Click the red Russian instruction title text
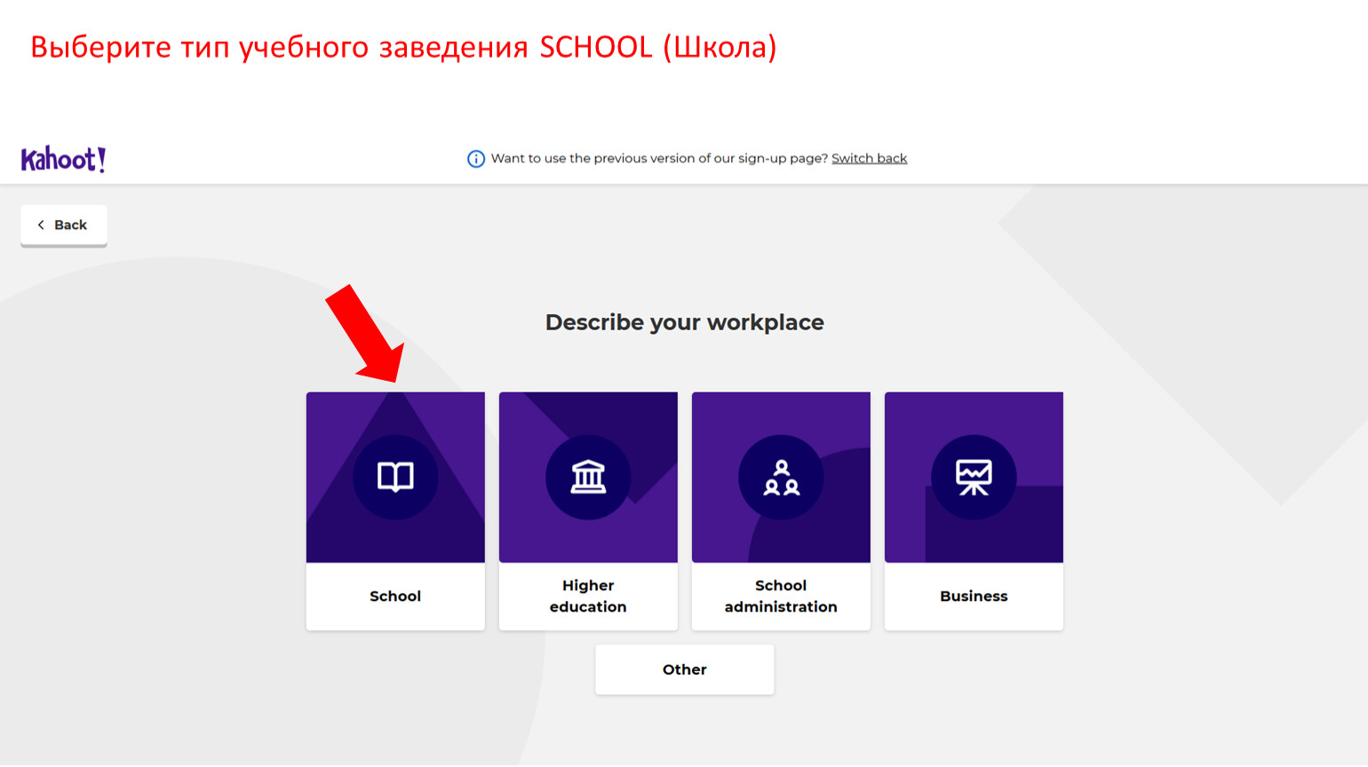The width and height of the screenshot is (1368, 767). click(403, 47)
